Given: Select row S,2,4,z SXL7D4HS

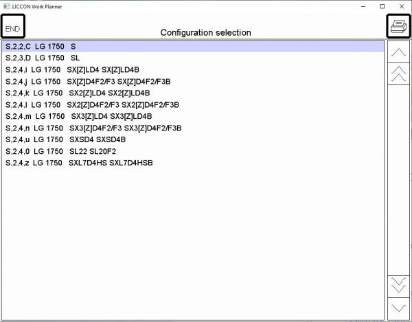Looking at the screenshot, I should [193, 163].
